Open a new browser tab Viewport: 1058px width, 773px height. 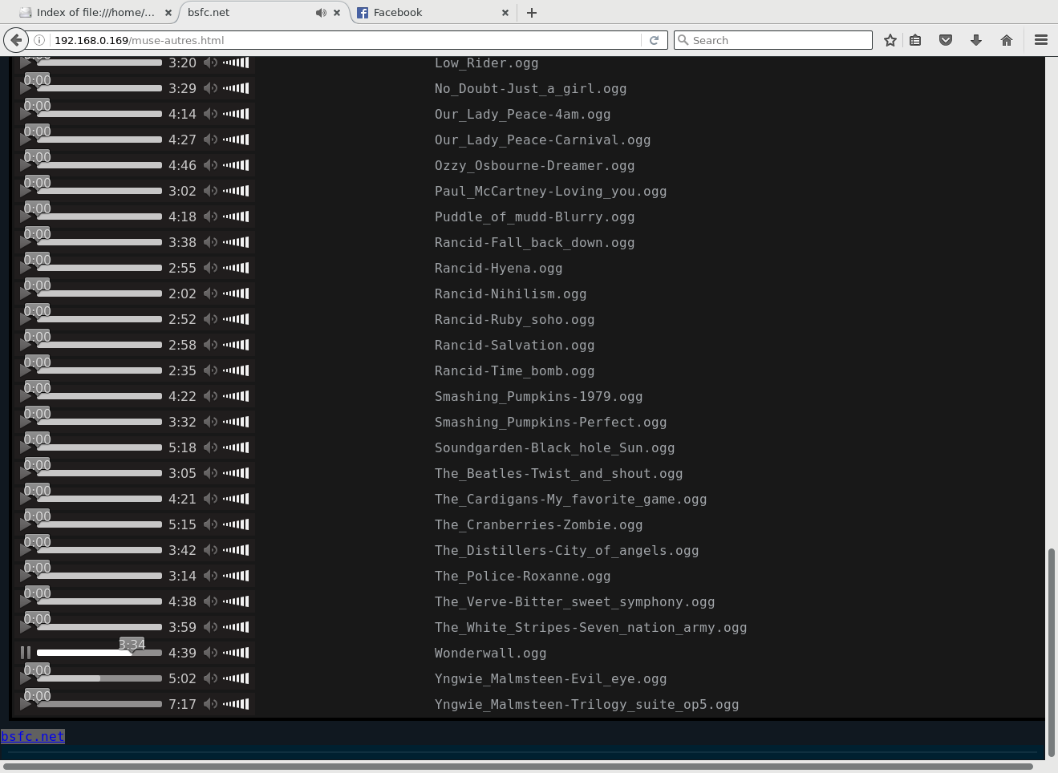point(532,12)
